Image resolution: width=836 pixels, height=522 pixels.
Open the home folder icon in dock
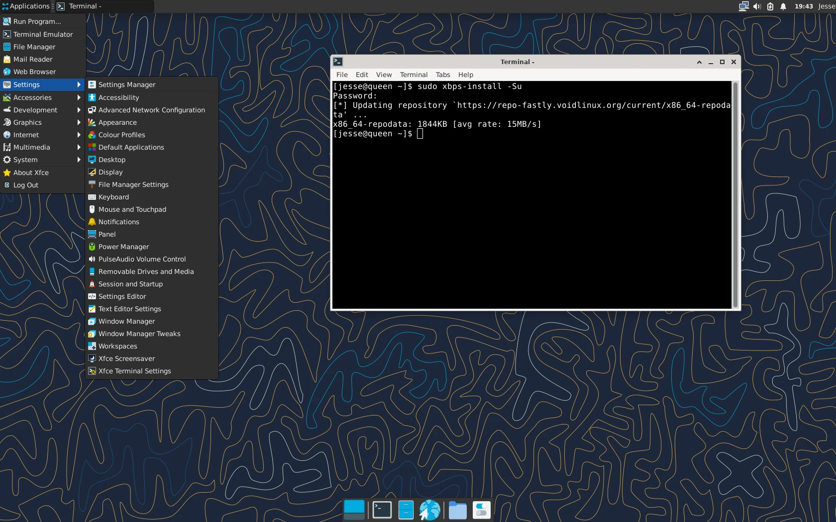(457, 510)
